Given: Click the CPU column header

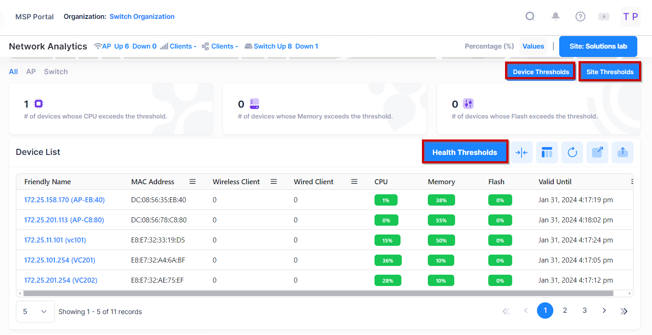Looking at the screenshot, I should [x=381, y=182].
